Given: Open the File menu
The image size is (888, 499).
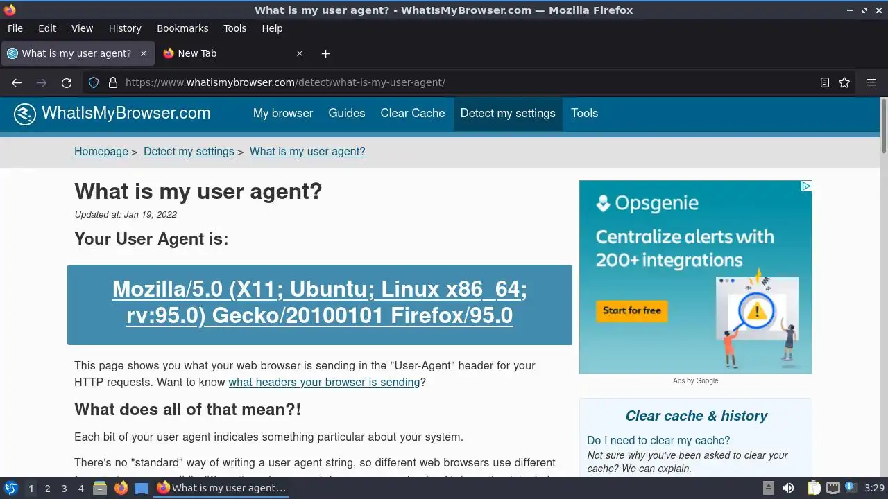Looking at the screenshot, I should coord(15,28).
